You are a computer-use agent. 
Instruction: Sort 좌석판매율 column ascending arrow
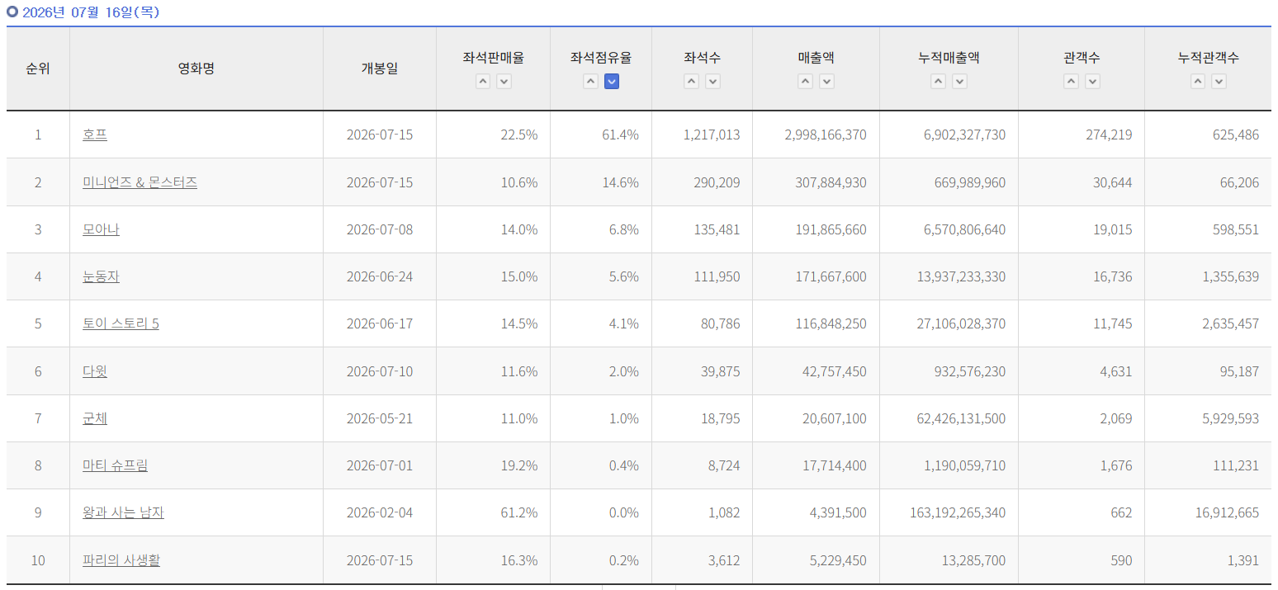(x=483, y=81)
